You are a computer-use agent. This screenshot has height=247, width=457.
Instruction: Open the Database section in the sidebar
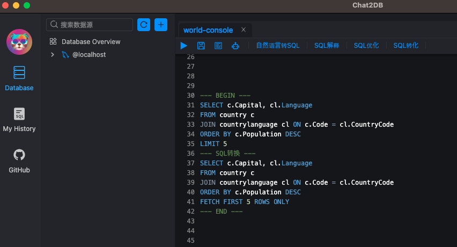coord(19,78)
